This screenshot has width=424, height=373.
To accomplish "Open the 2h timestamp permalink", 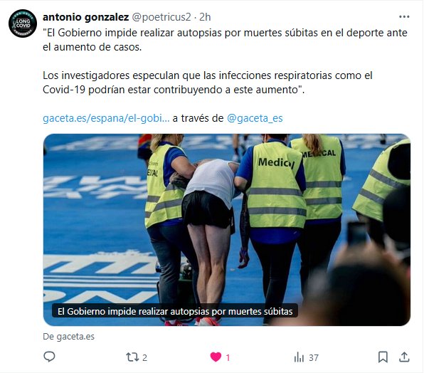I will pyautogui.click(x=205, y=17).
